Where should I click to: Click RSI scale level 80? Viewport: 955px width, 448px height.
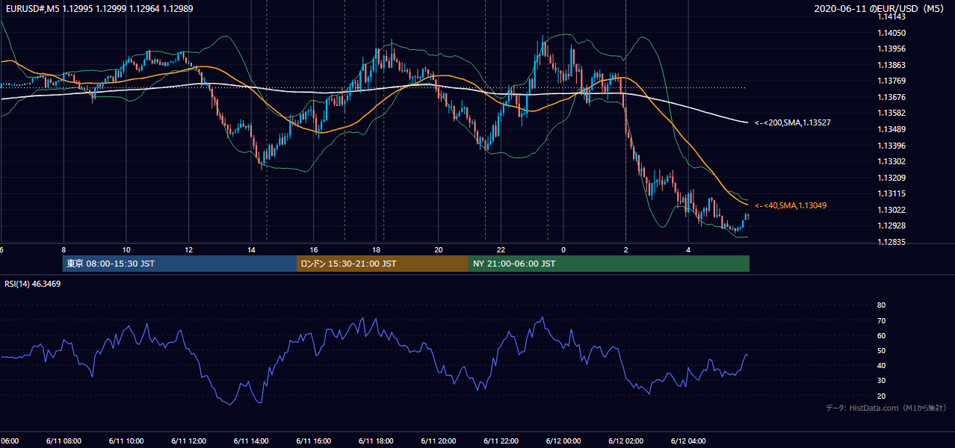[x=881, y=305]
